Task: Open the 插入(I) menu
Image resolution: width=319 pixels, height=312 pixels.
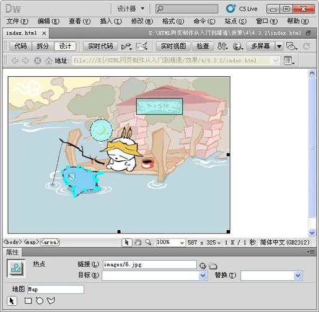Action: click(111, 21)
